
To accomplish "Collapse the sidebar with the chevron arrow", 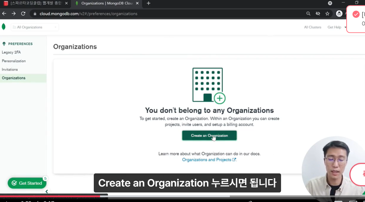I will (46, 192).
